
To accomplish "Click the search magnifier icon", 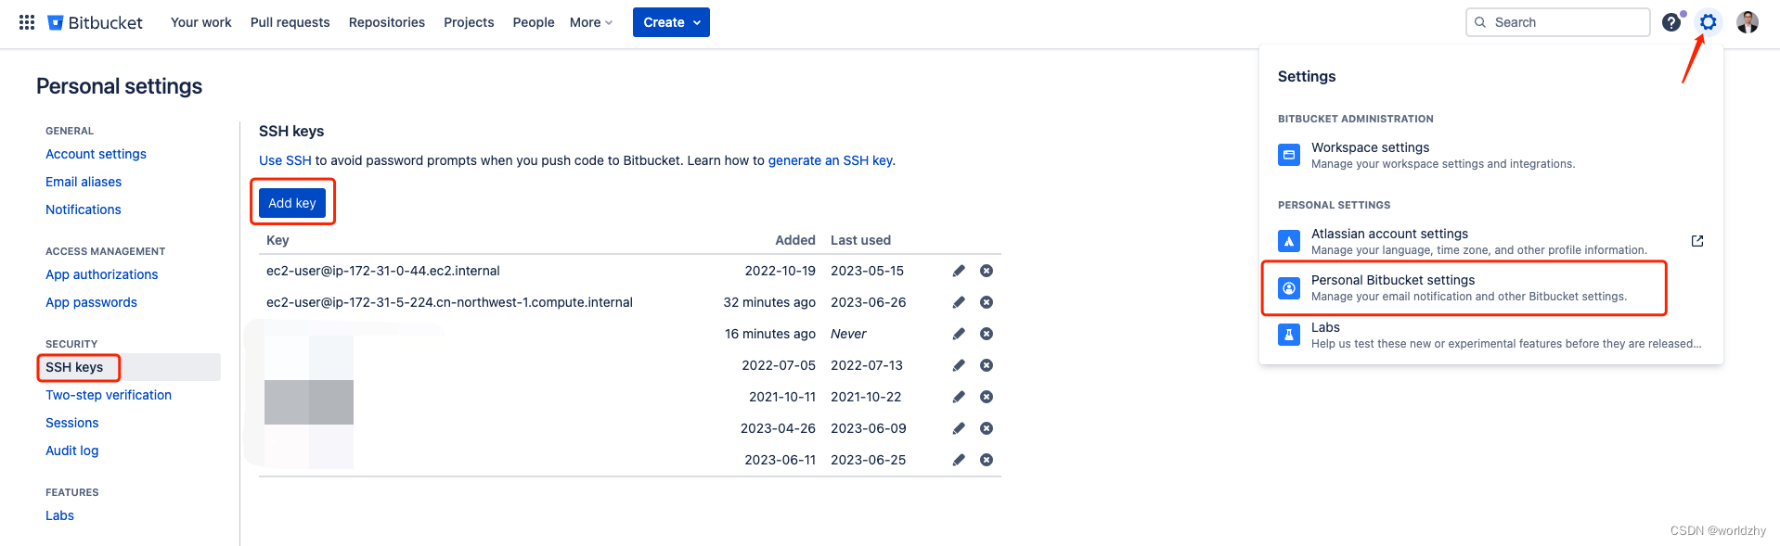I will coord(1480,22).
